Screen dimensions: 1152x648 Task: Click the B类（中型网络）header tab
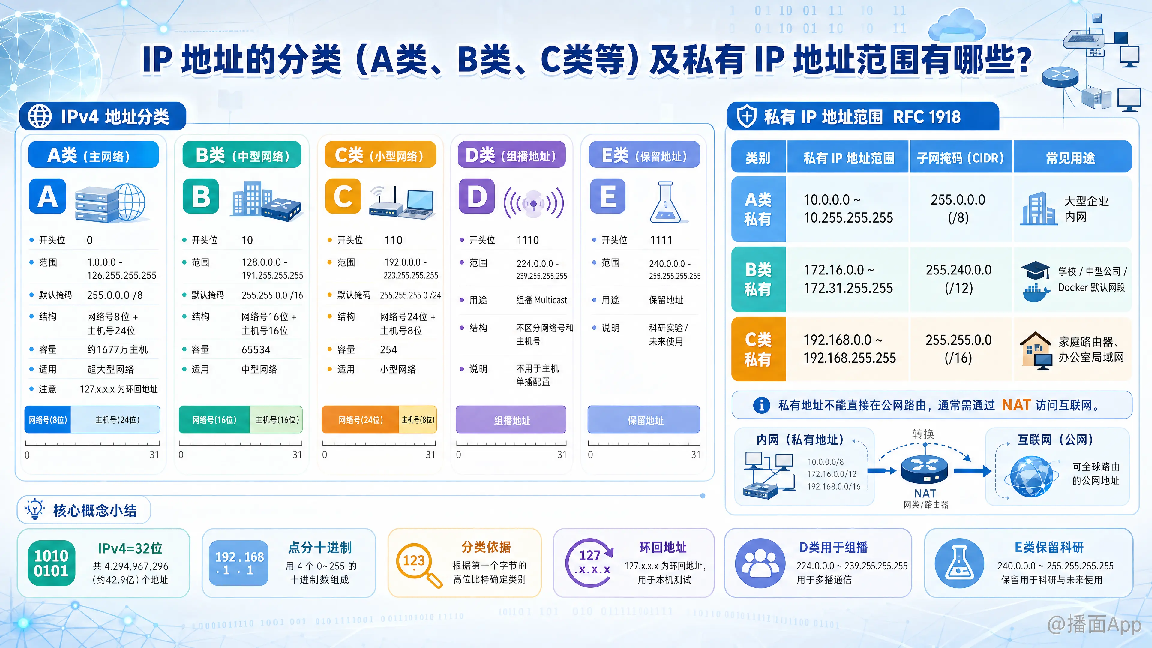[242, 155]
